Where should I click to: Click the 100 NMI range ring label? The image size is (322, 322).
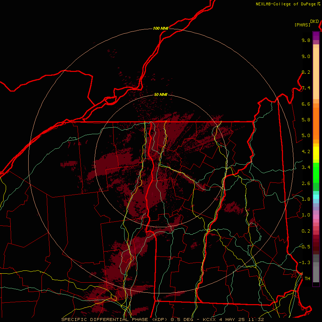(161, 28)
